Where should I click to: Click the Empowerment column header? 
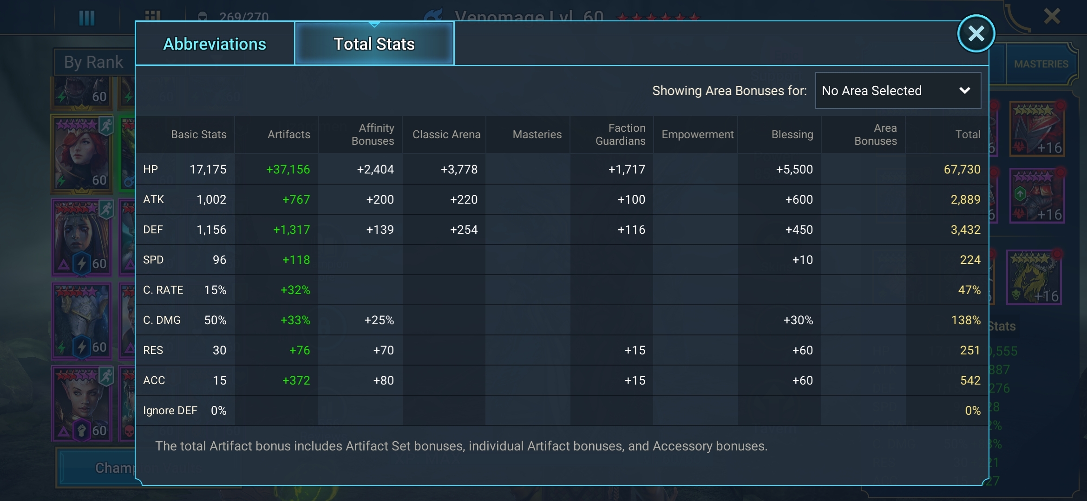[697, 135]
